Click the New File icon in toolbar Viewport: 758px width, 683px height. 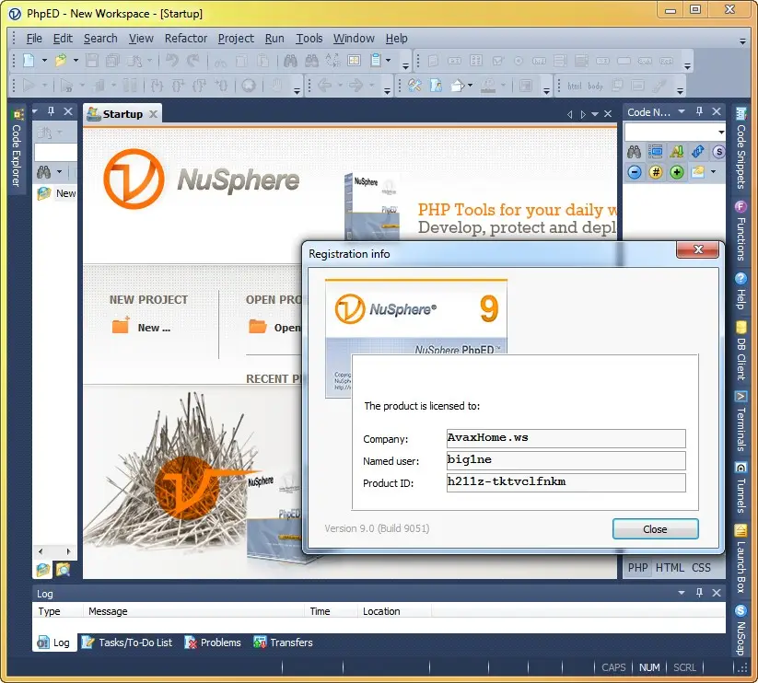click(x=29, y=61)
